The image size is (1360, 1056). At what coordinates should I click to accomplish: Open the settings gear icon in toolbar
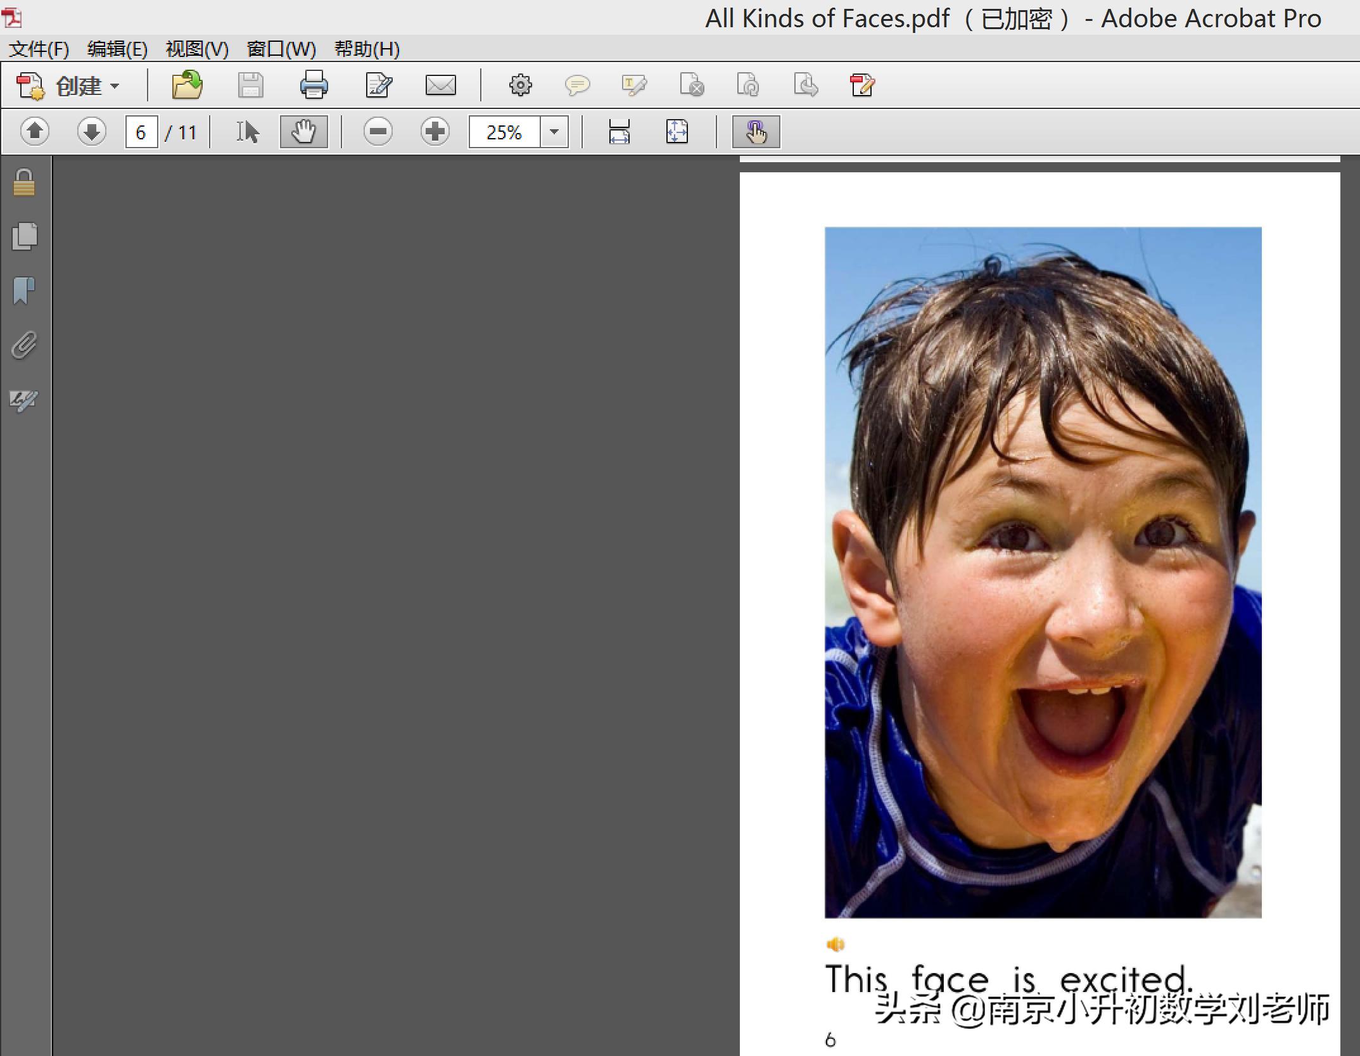[520, 85]
